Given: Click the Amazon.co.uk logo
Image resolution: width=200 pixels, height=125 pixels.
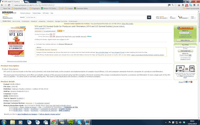Looking at the screenshot, I should coord(9,13).
